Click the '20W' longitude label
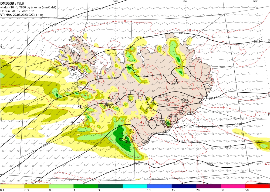The width and height of the screenshot is (270, 192). click(x=115, y=1)
